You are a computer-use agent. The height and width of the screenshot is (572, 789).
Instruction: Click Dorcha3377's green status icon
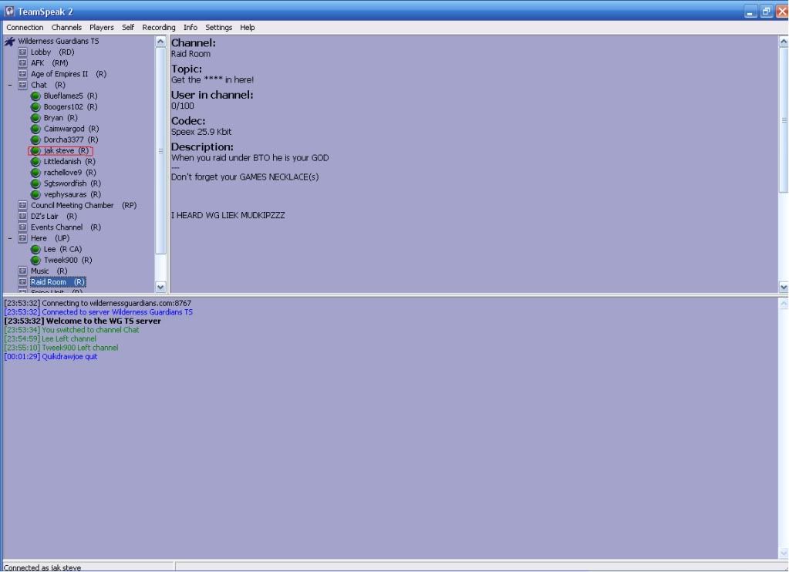point(35,140)
